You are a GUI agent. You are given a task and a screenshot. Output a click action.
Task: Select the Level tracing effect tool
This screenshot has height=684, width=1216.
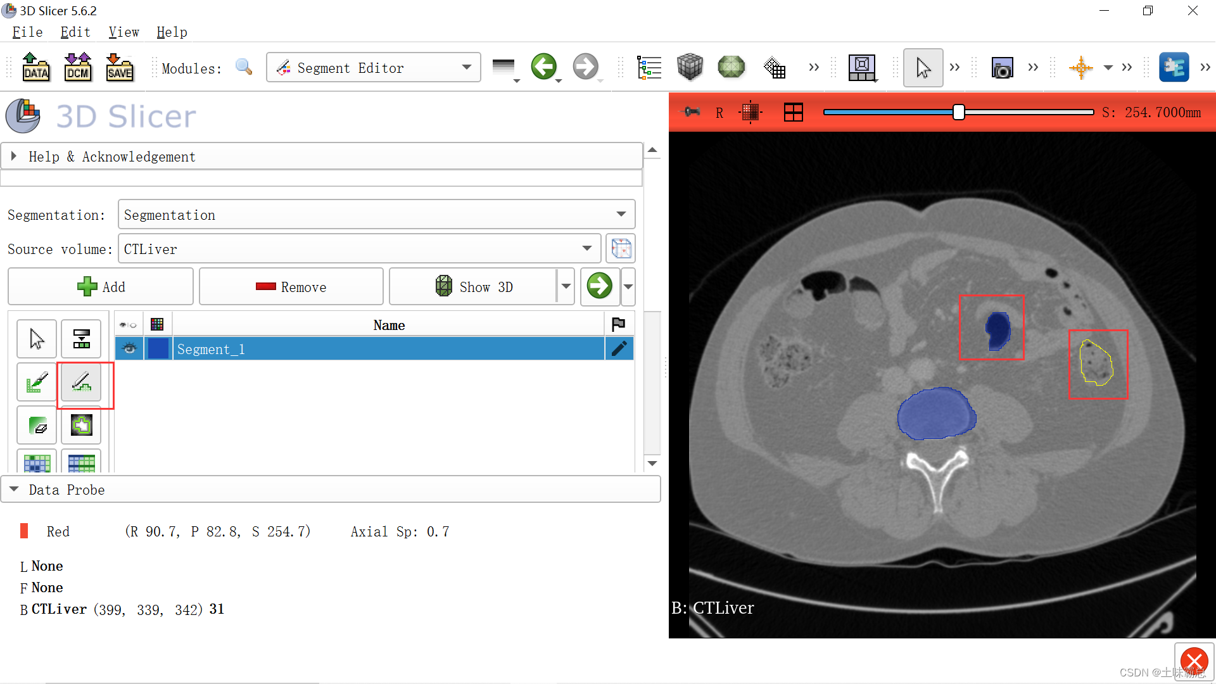pos(81,425)
